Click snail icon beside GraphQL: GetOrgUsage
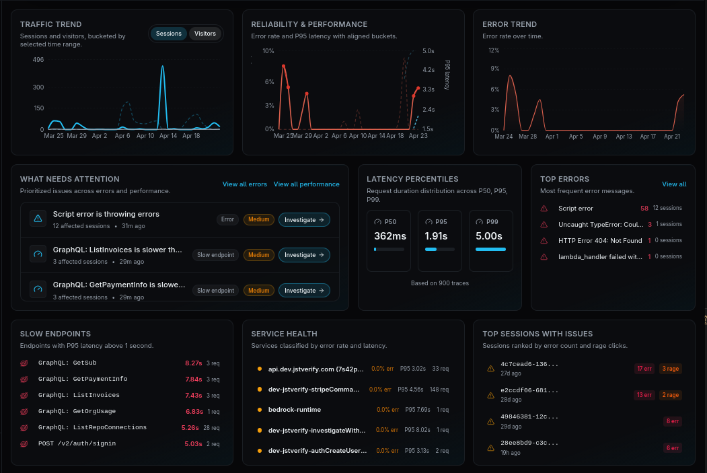707x473 pixels. pos(24,412)
